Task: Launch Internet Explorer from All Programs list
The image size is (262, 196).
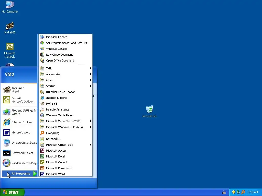Action: click(65, 98)
